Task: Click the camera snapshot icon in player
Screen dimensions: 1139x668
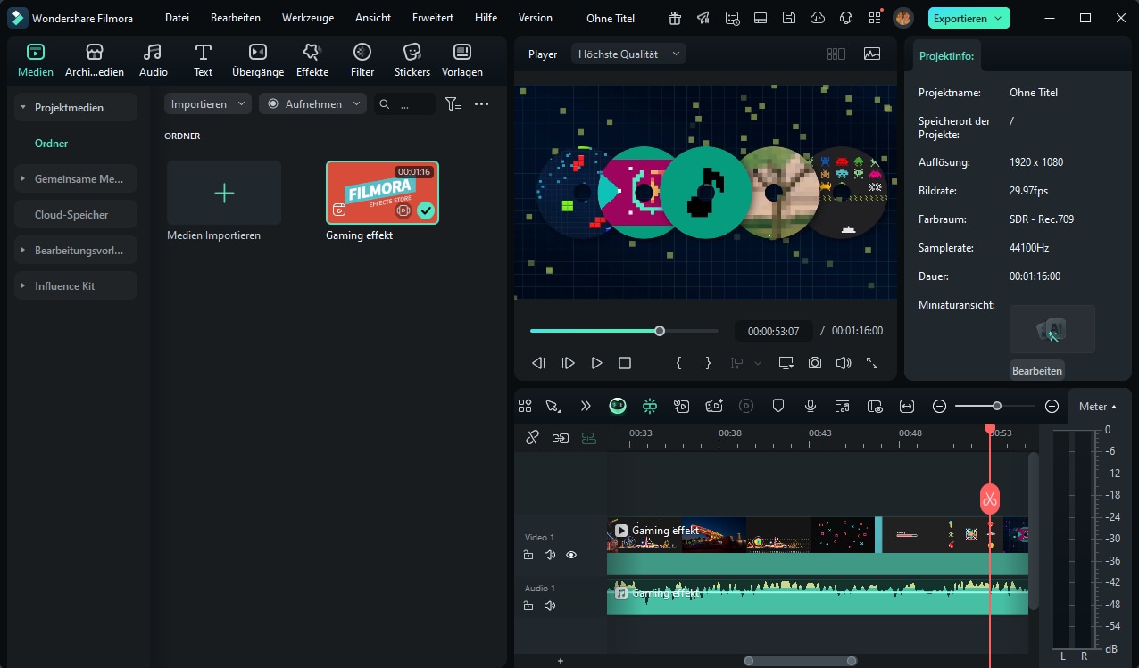Action: (815, 363)
